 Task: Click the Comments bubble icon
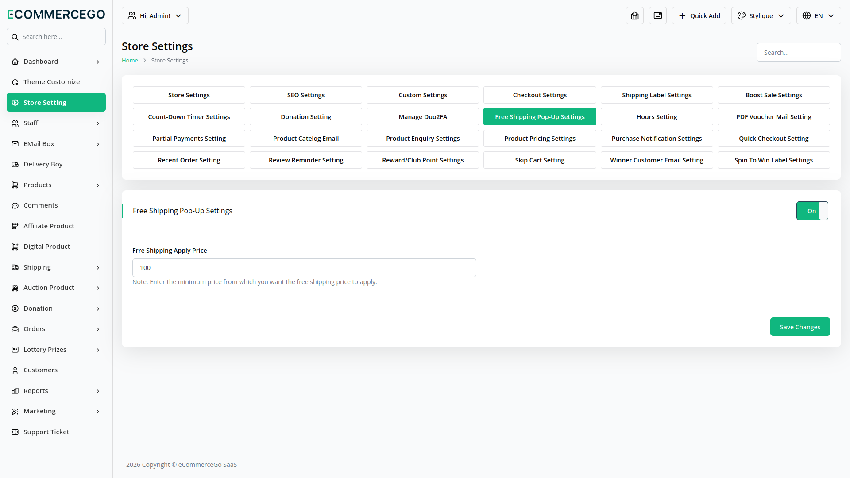pyautogui.click(x=15, y=205)
